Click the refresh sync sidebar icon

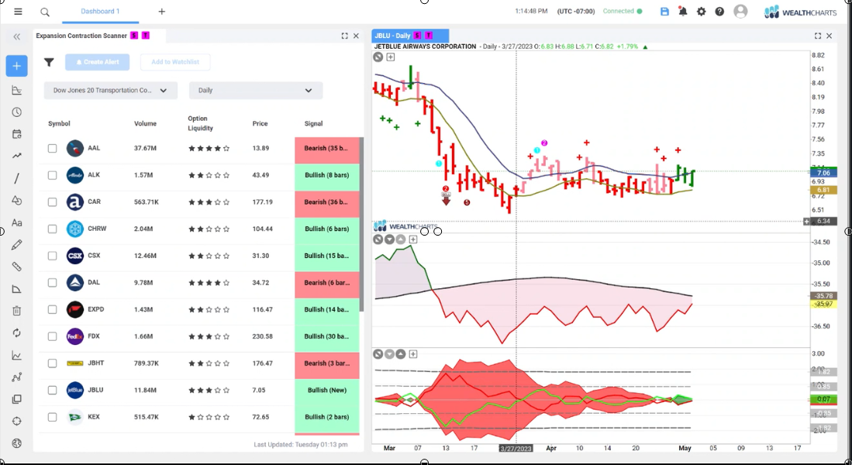[x=17, y=333]
